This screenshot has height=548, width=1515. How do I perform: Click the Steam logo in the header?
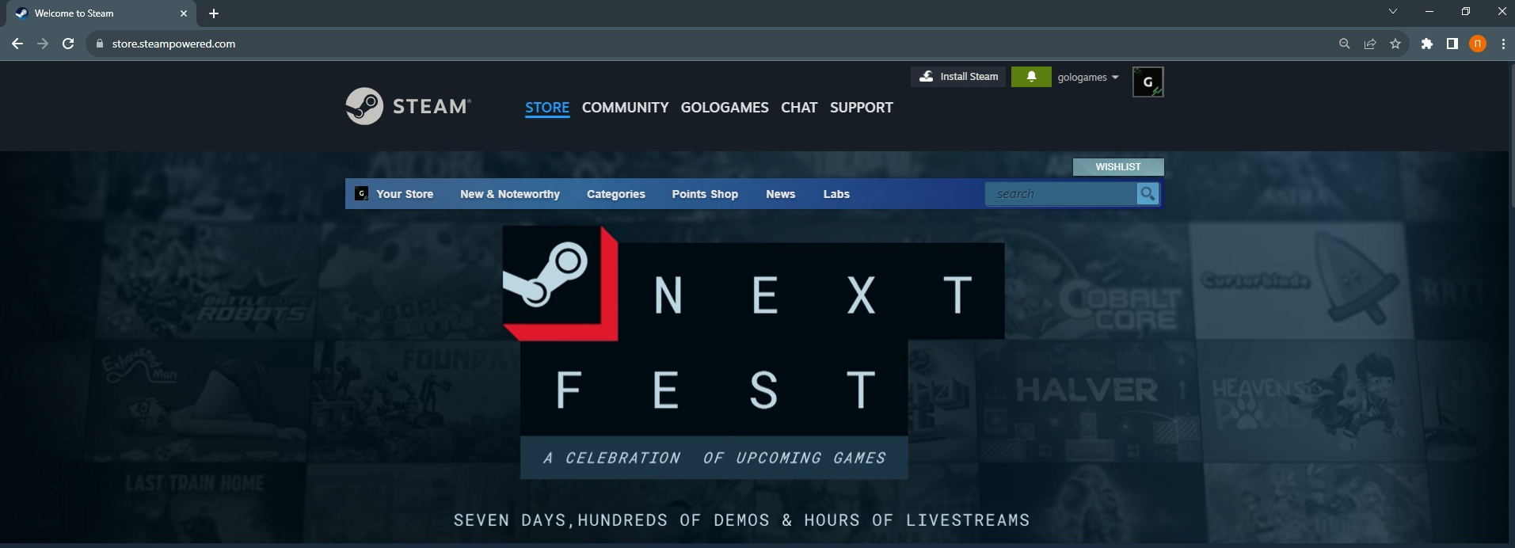point(408,106)
